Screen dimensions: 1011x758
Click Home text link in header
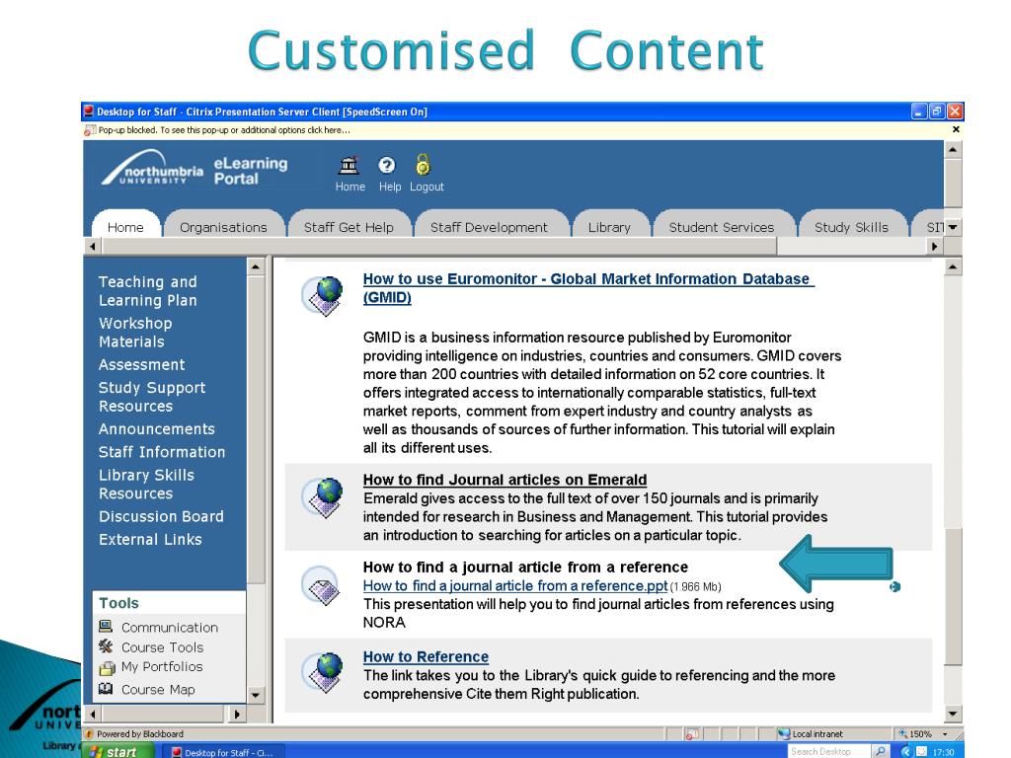(x=350, y=187)
